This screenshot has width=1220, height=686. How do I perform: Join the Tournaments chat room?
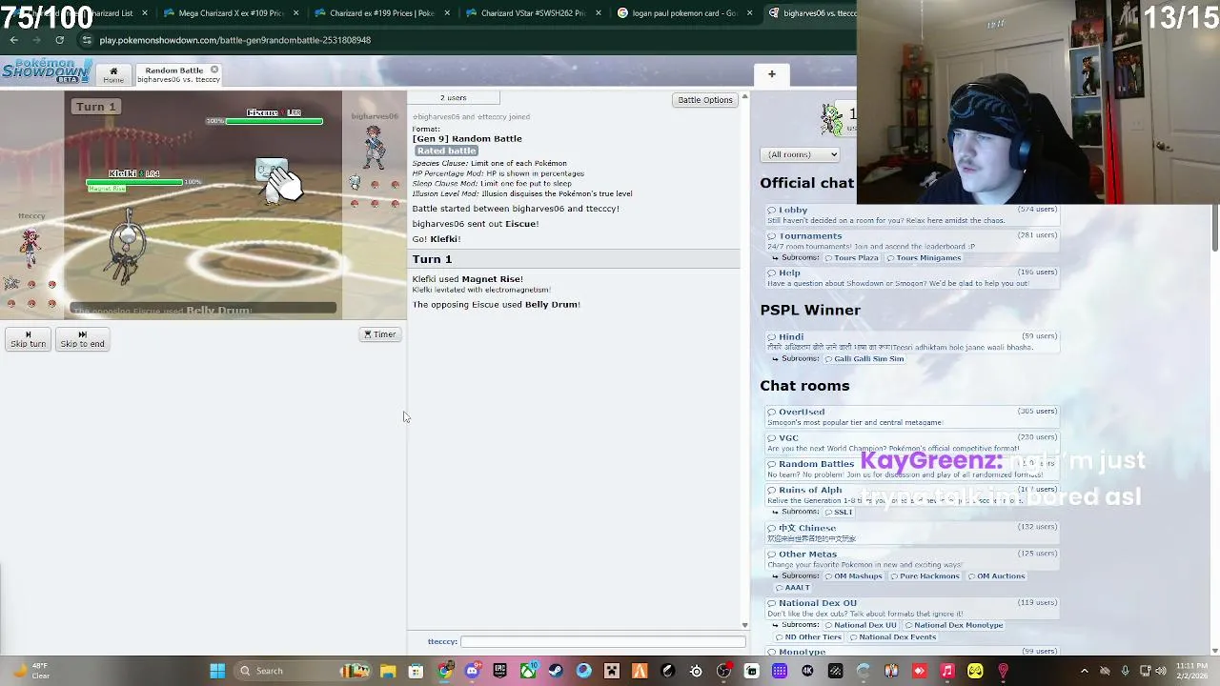click(x=913, y=240)
